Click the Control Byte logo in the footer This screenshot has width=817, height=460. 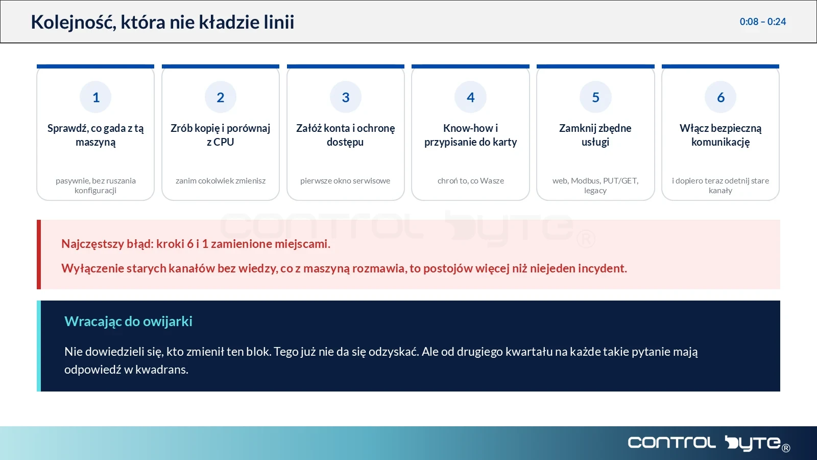tap(709, 443)
